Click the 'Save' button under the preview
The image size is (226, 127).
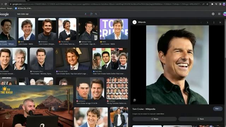(x=201, y=119)
